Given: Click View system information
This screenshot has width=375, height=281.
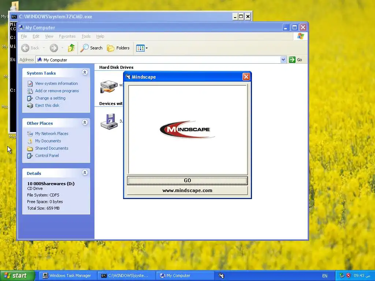Looking at the screenshot, I should click(x=56, y=83).
